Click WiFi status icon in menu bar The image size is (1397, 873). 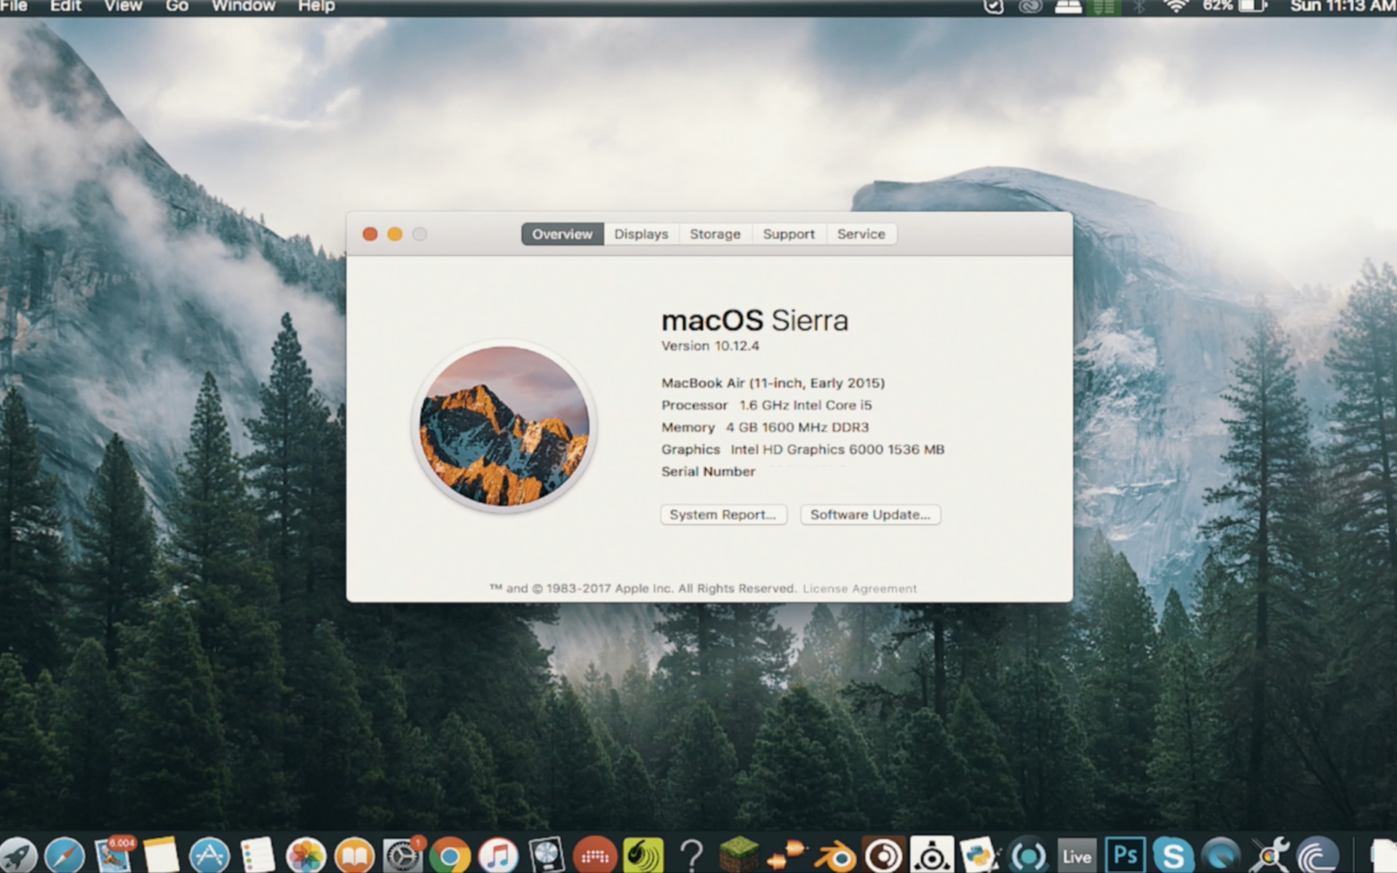[x=1179, y=9]
